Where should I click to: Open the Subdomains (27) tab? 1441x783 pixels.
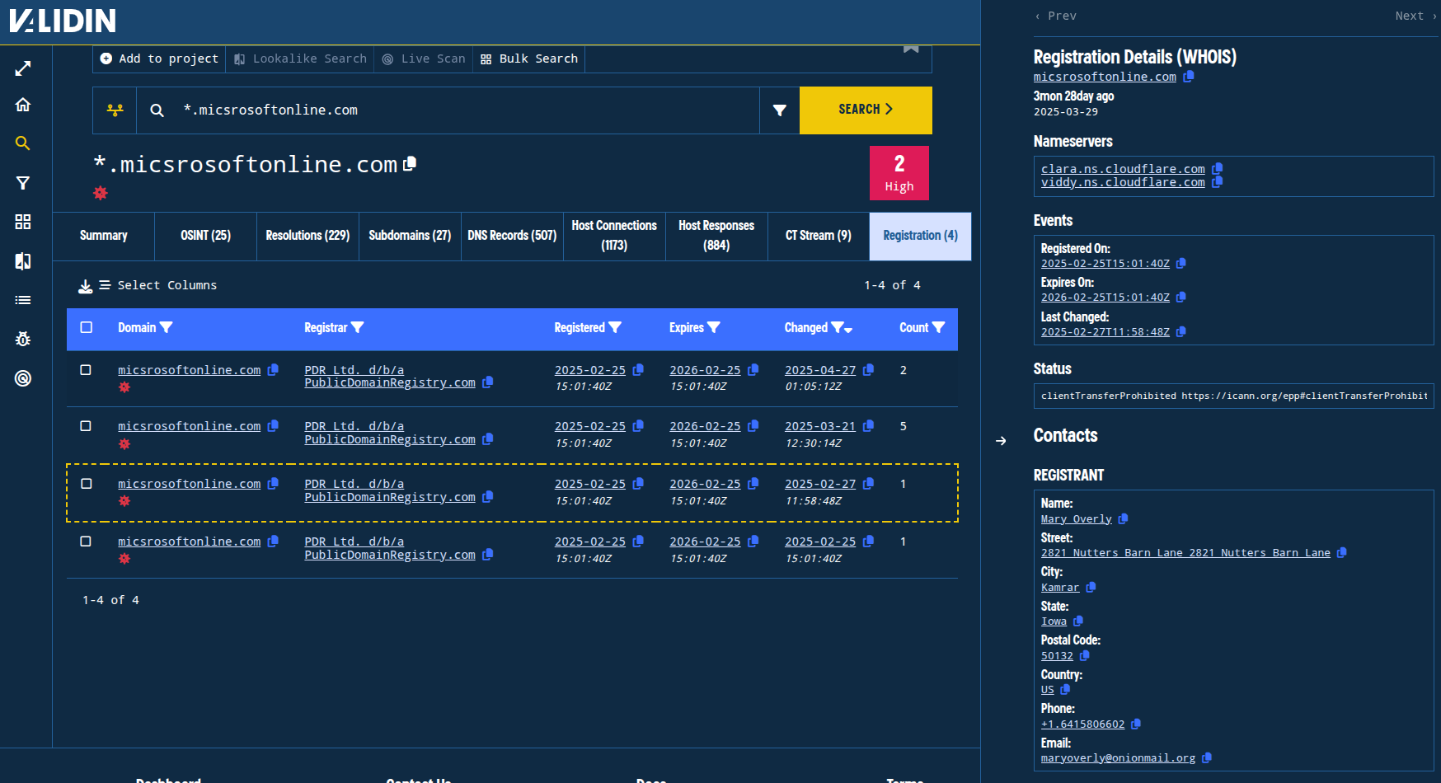click(x=410, y=237)
